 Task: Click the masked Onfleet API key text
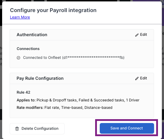coord(93,58)
